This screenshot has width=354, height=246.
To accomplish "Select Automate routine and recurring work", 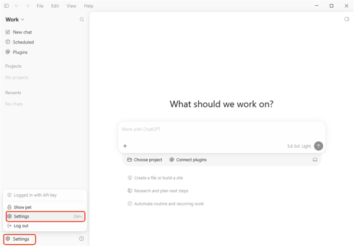I will (x=165, y=204).
